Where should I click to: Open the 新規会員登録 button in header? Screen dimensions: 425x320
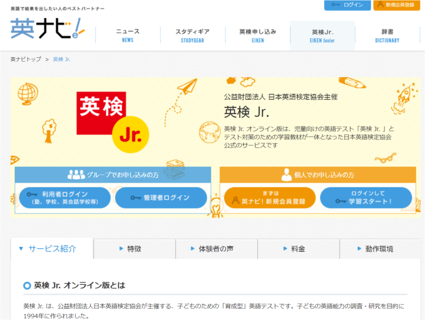[x=396, y=5]
